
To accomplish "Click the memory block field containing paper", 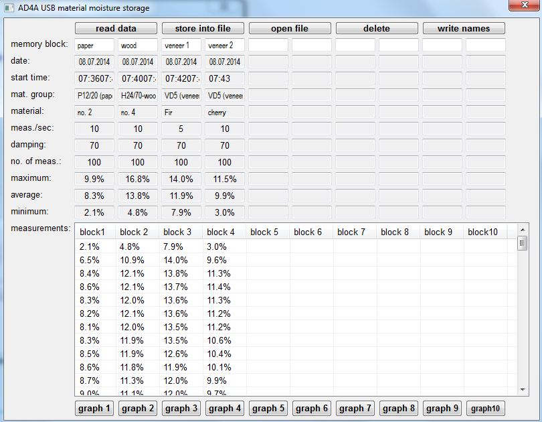I will (x=94, y=46).
